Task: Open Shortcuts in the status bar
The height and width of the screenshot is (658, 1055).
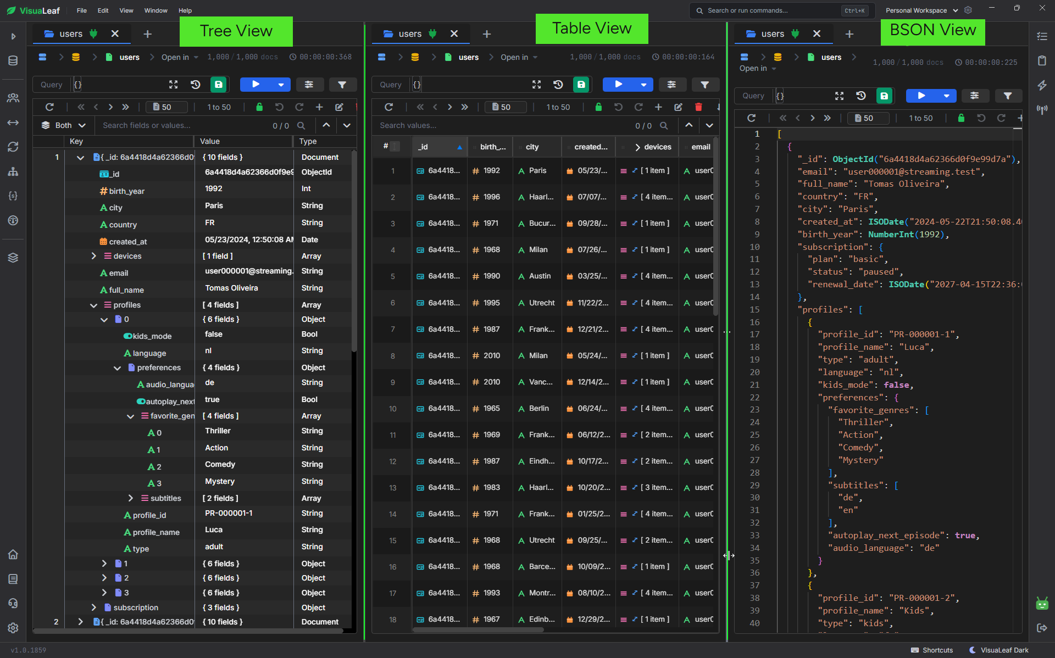Action: click(932, 650)
